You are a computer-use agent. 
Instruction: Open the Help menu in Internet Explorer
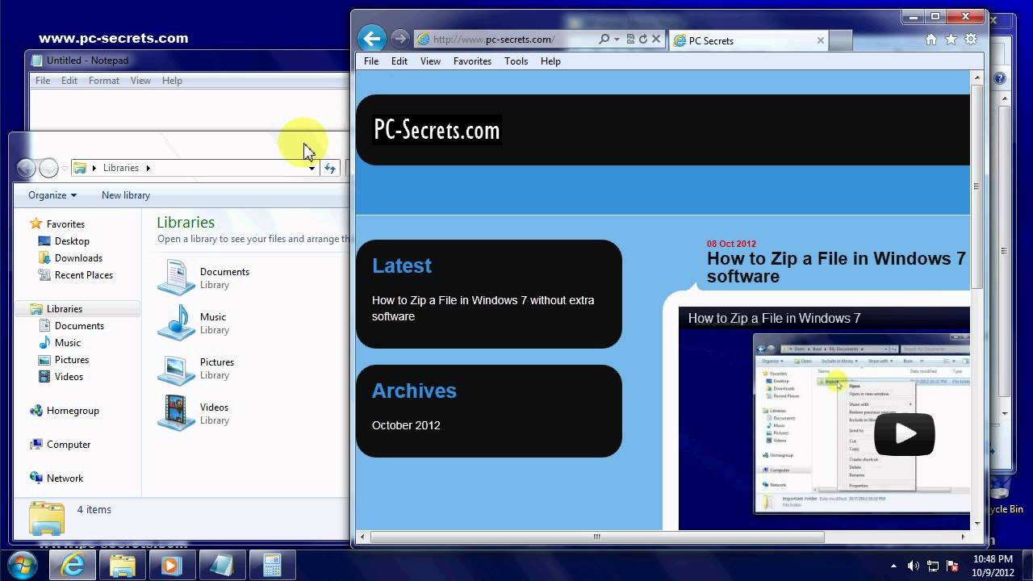pyautogui.click(x=550, y=61)
